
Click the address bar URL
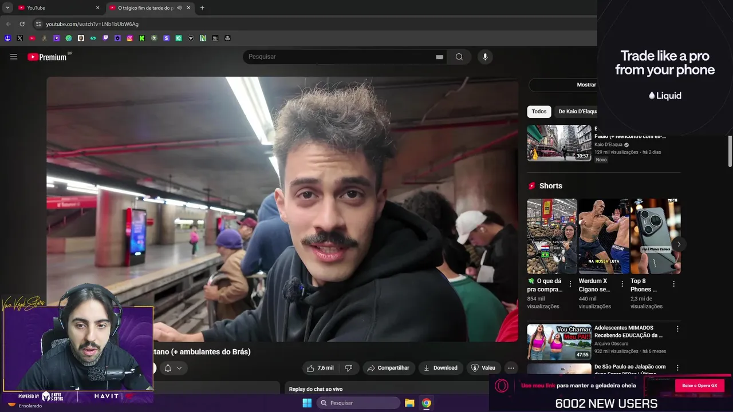pyautogui.click(x=92, y=24)
